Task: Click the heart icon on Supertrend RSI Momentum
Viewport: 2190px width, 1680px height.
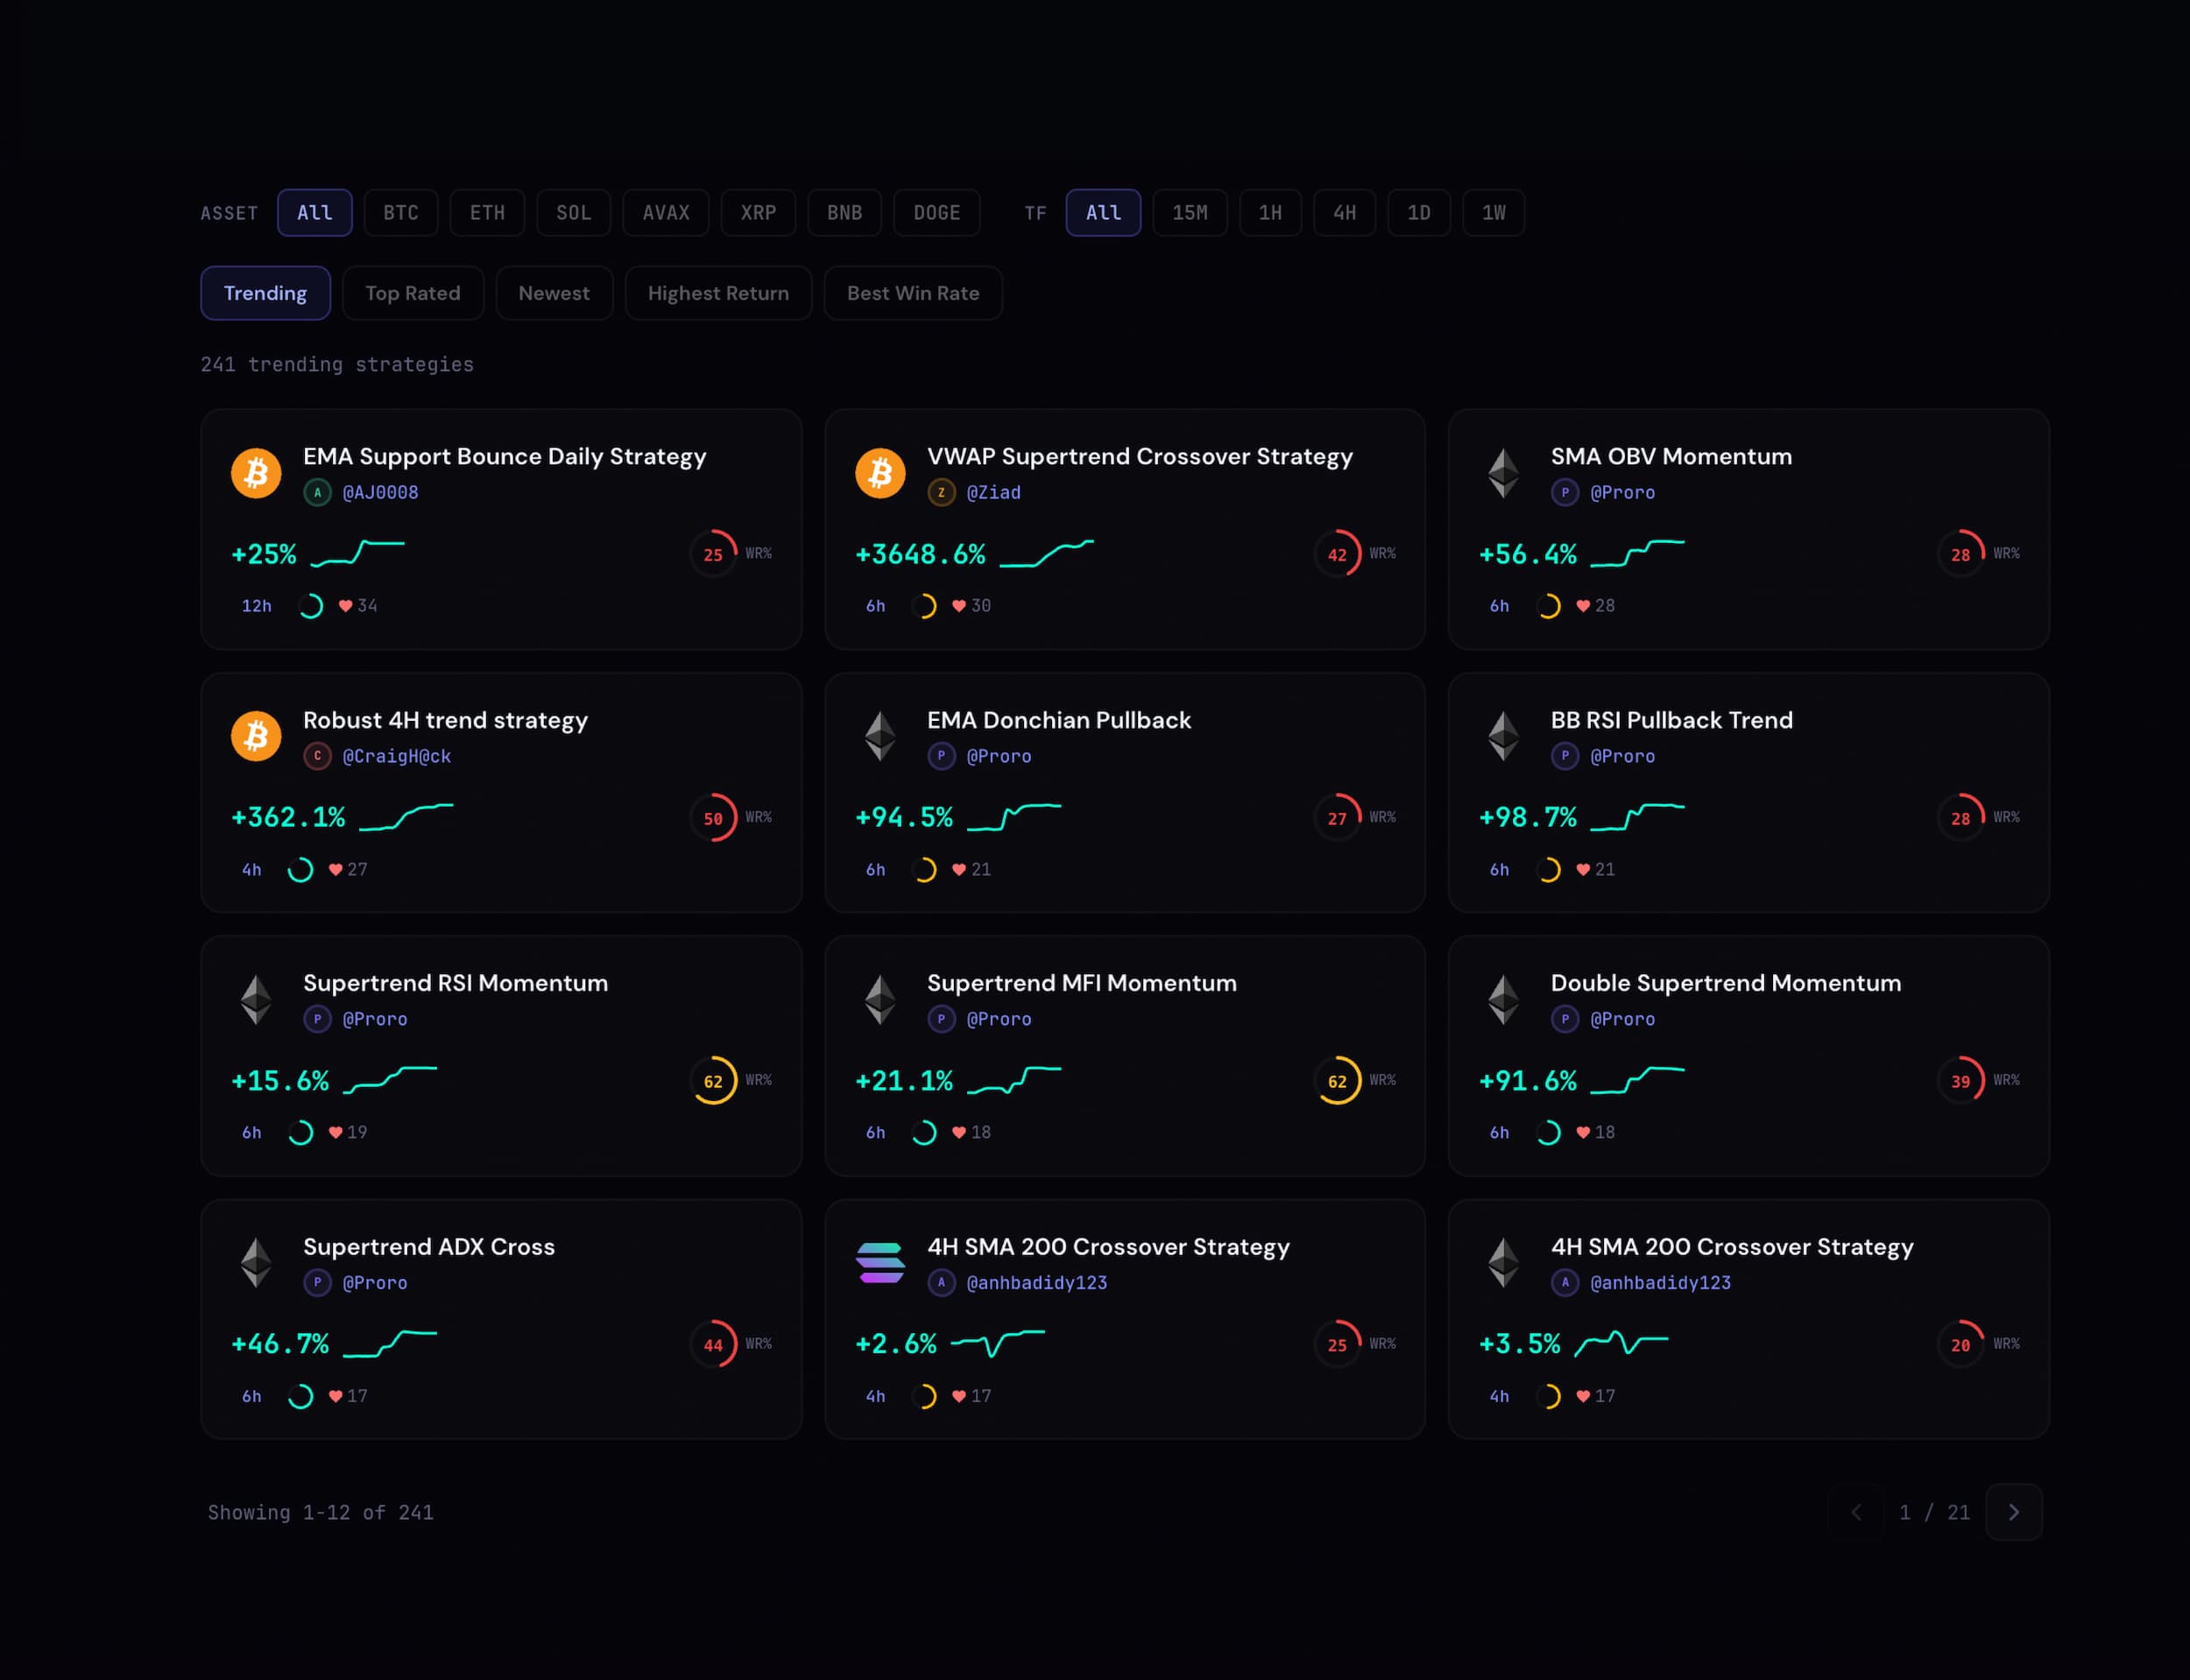Action: 336,1132
